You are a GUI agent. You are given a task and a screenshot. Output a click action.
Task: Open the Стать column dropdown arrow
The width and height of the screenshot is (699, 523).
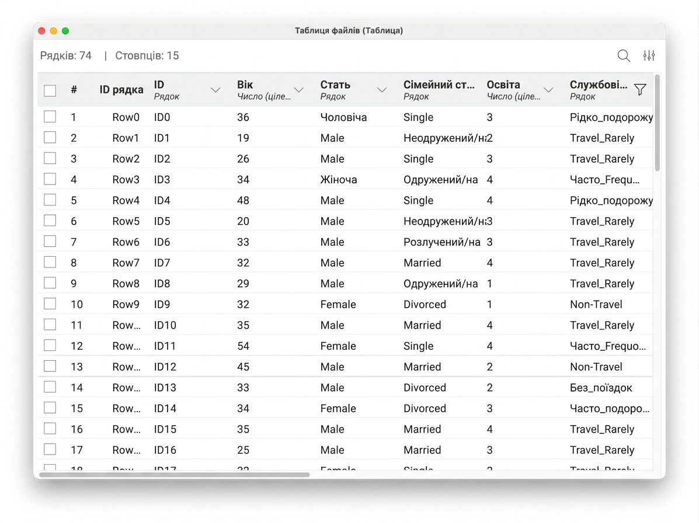[x=381, y=90]
